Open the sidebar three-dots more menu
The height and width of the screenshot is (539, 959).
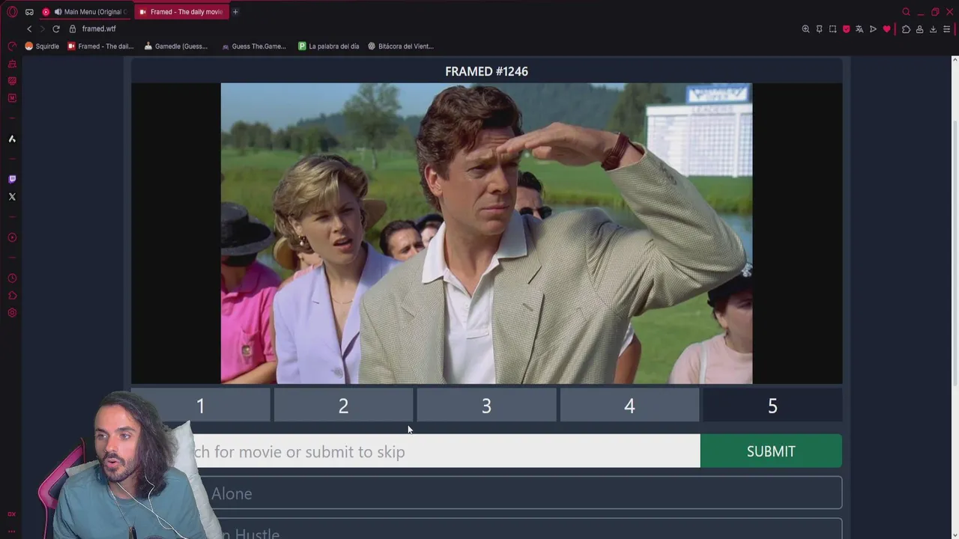click(12, 531)
